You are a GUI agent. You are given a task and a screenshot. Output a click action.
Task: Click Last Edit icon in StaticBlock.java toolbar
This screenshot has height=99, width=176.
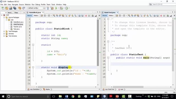(x=42, y=16)
